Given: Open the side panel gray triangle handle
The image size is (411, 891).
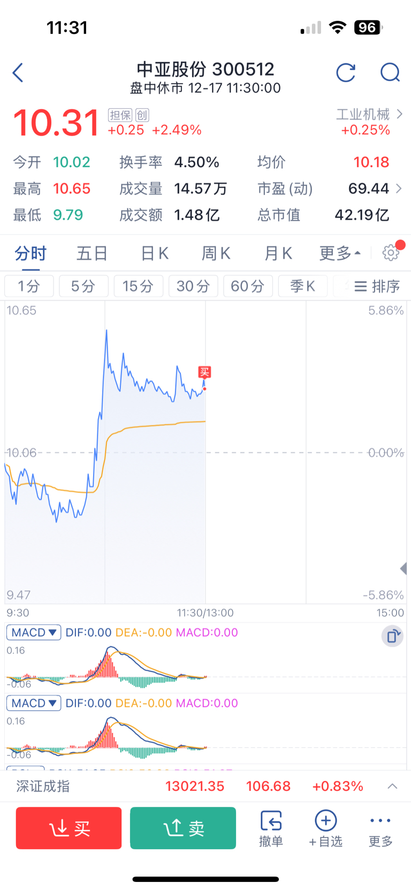Looking at the screenshot, I should [x=404, y=568].
